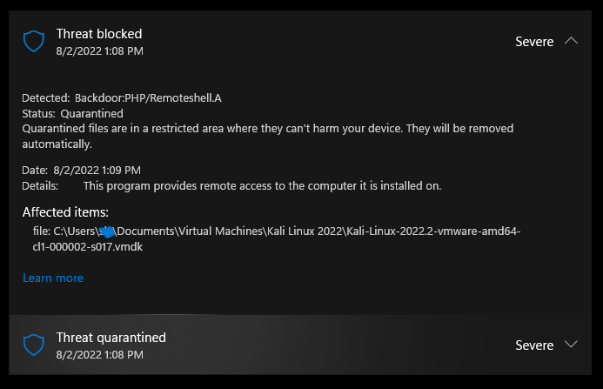Collapse the Threat blocked entry chevron

(x=571, y=41)
